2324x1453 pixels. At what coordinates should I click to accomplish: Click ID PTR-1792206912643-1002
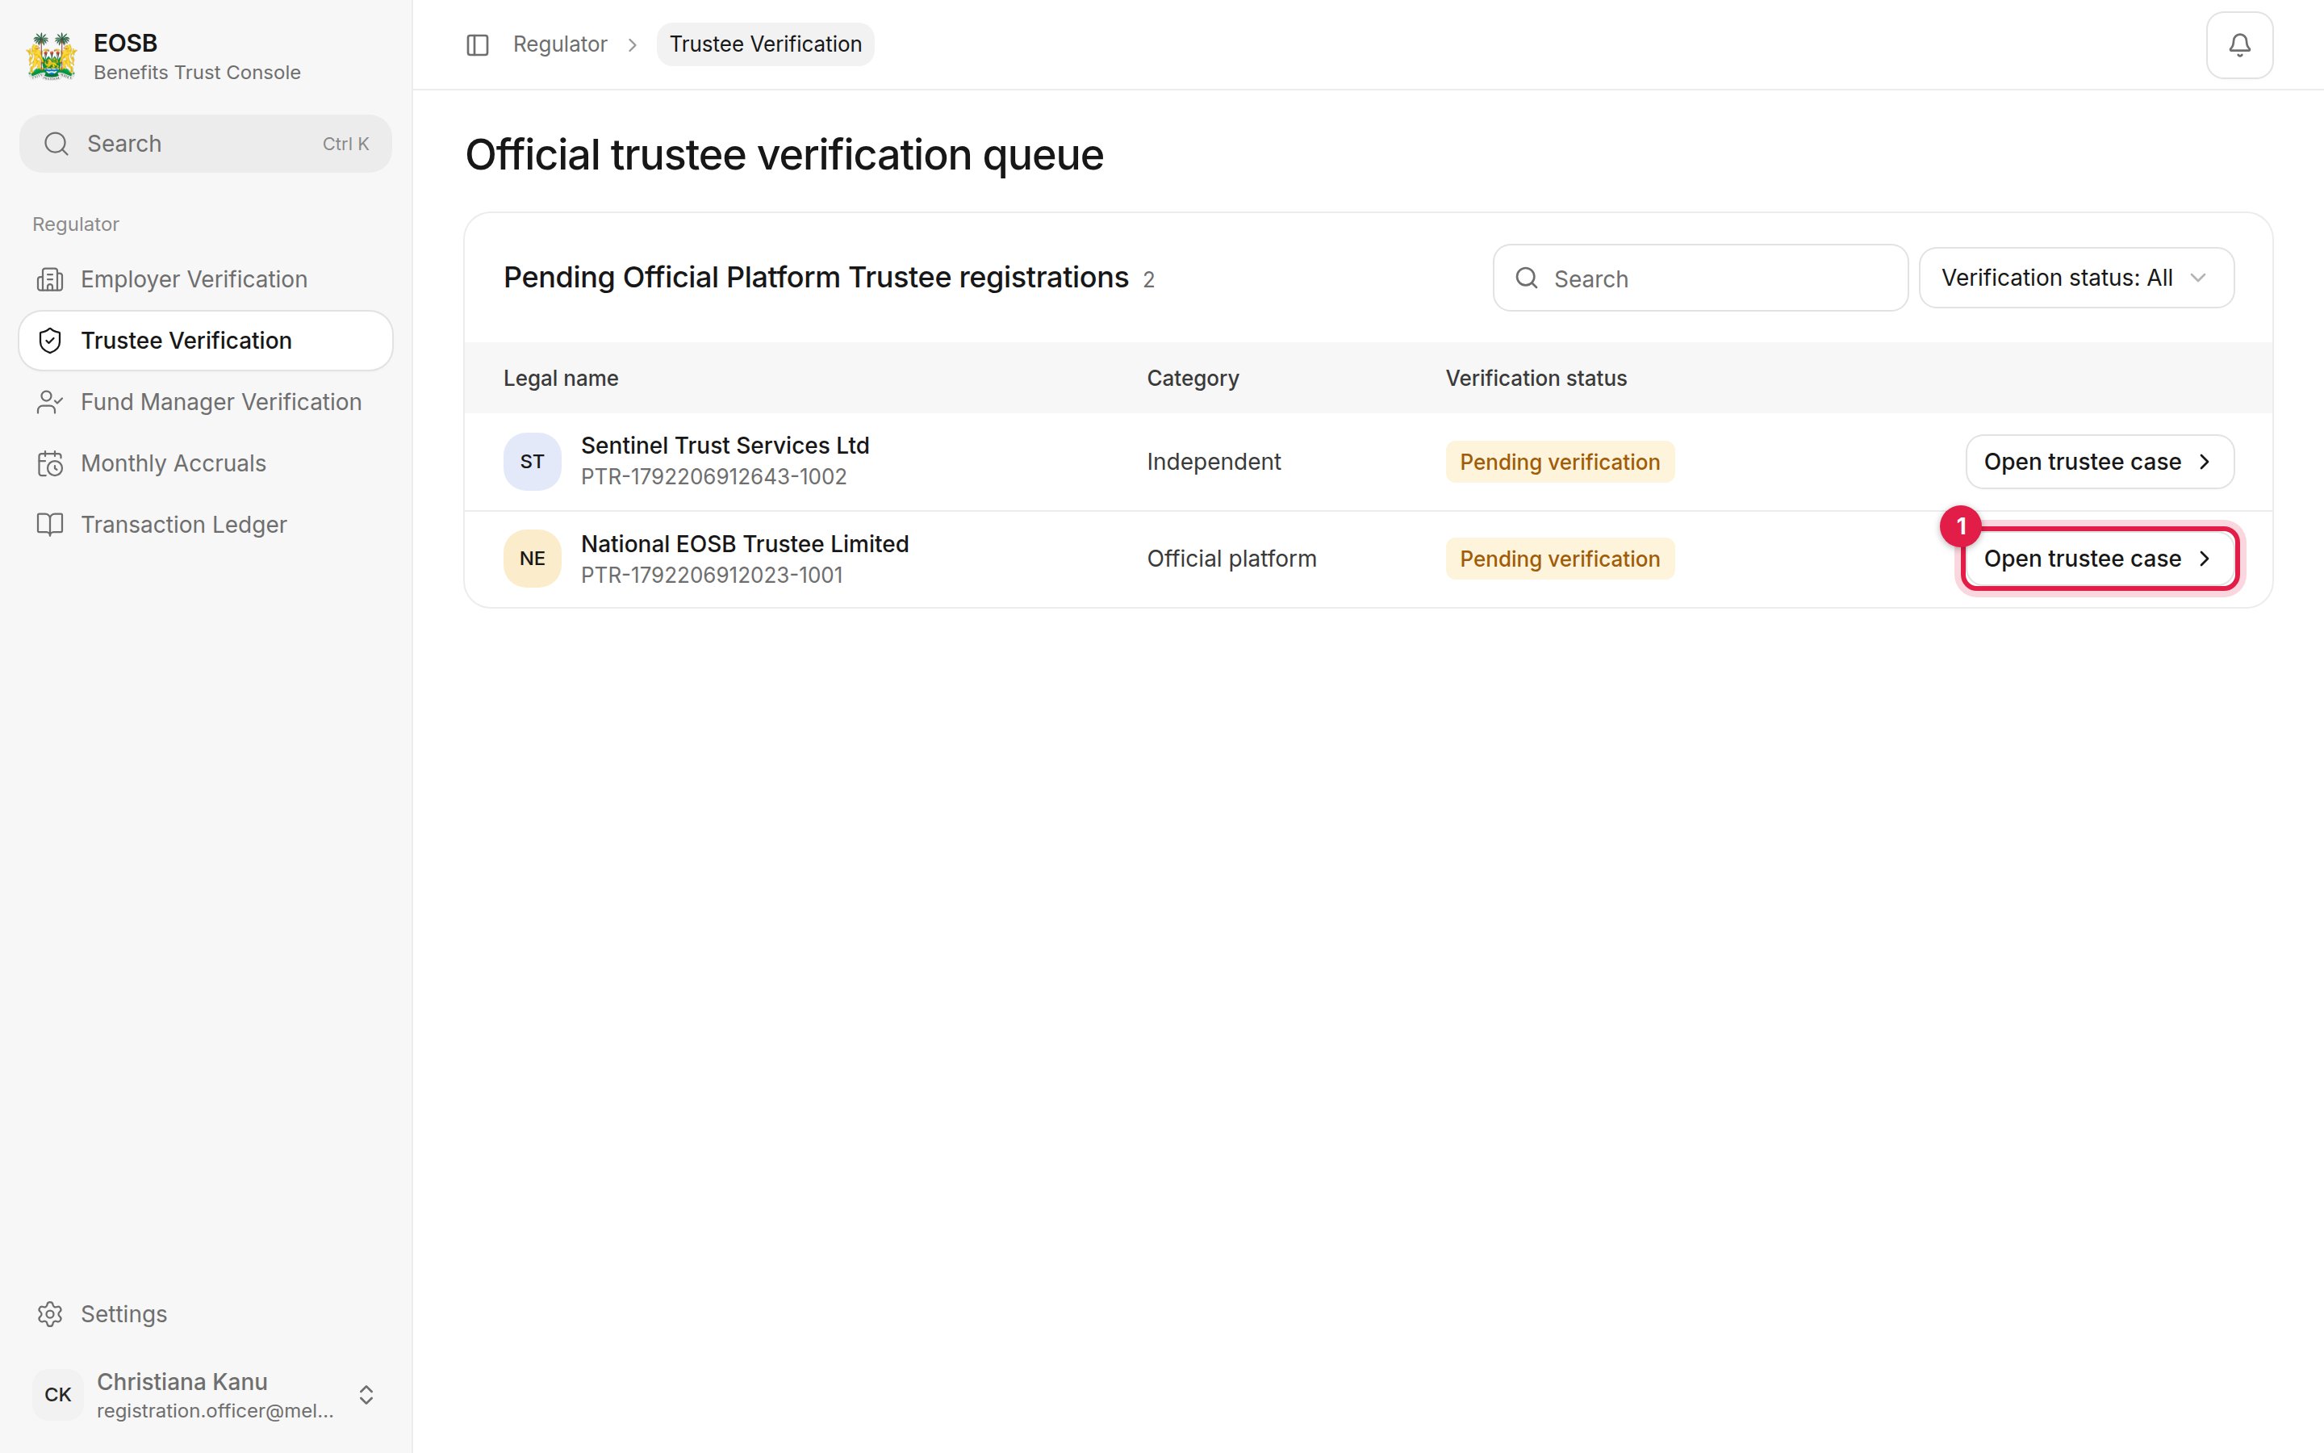coord(713,478)
